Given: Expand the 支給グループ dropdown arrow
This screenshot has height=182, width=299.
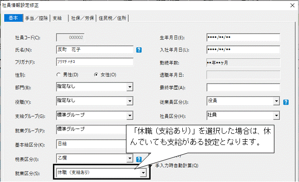Looking at the screenshot, I should (130, 115).
